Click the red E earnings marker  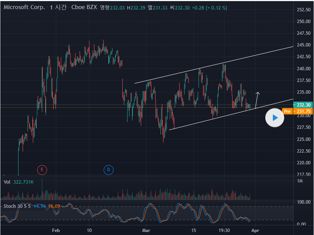tap(42, 170)
